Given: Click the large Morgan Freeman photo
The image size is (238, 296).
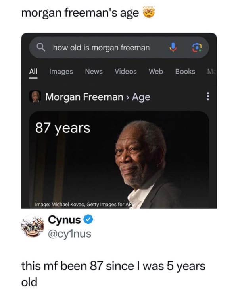Looking at the screenshot, I should pyautogui.click(x=147, y=163).
